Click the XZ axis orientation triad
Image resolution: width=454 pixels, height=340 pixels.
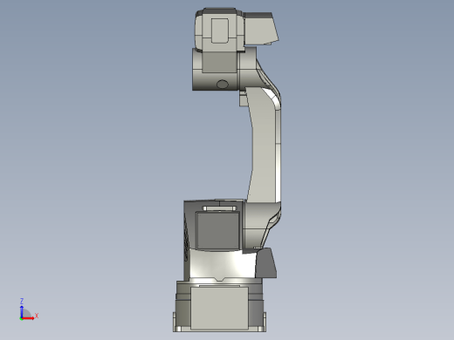29,309
